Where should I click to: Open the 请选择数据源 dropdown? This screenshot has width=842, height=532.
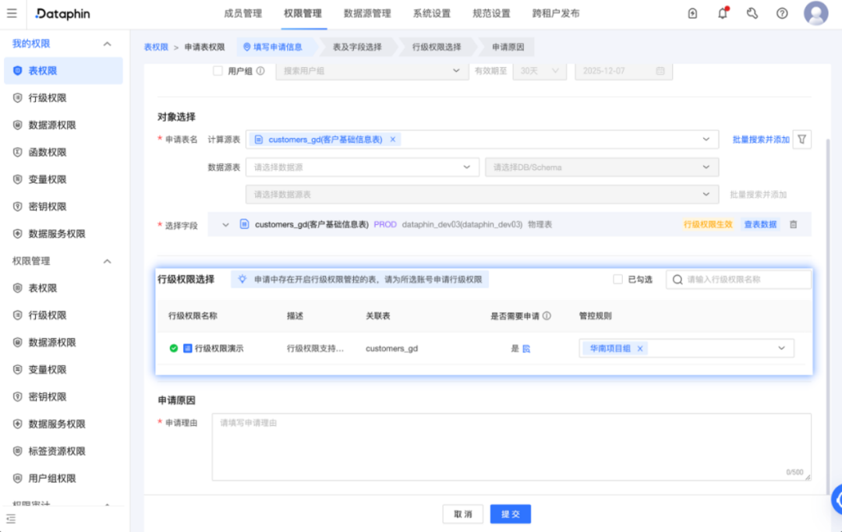(x=362, y=167)
